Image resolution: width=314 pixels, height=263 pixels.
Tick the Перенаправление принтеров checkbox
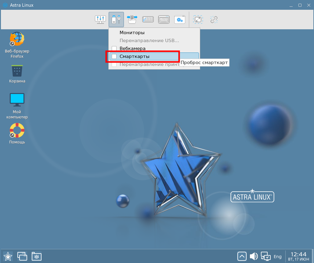click(x=114, y=64)
